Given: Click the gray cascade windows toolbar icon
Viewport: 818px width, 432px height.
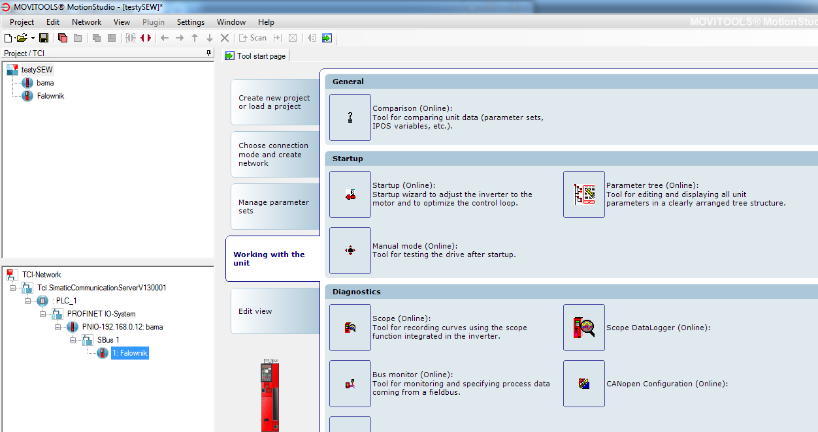Looking at the screenshot, I should (x=97, y=38).
